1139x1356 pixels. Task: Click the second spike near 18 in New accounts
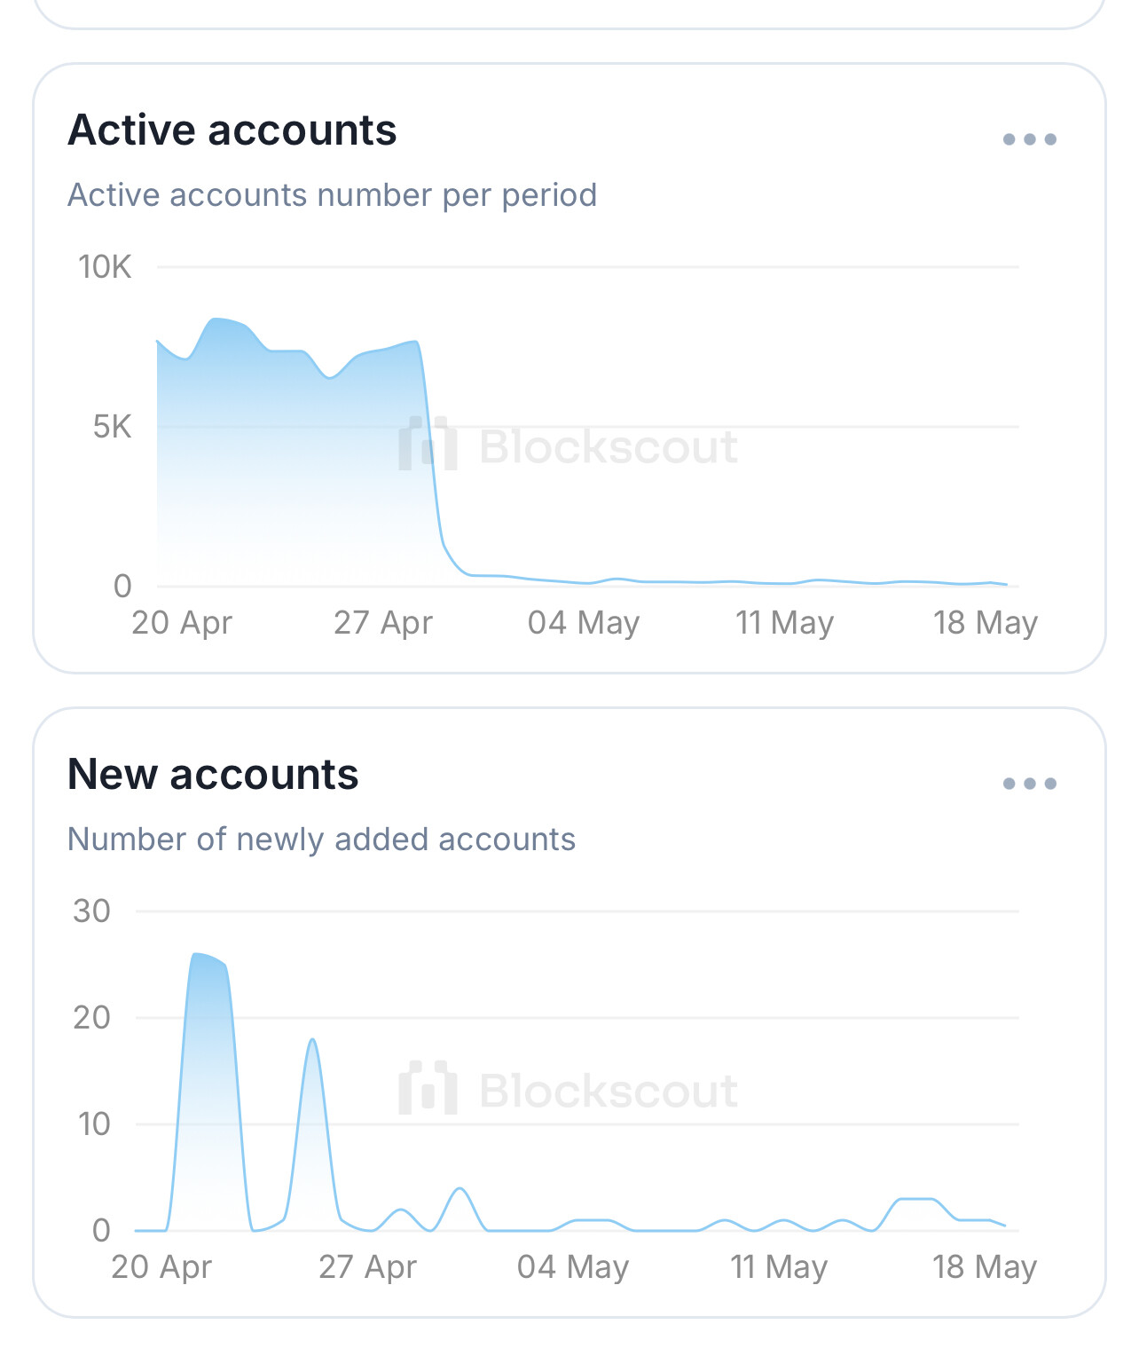312,1040
